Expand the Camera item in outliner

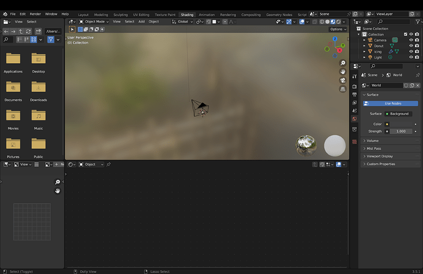click(364, 40)
